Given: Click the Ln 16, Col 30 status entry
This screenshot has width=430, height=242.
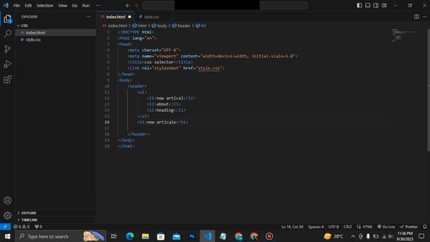Looking at the screenshot, I should pyautogui.click(x=292, y=227).
